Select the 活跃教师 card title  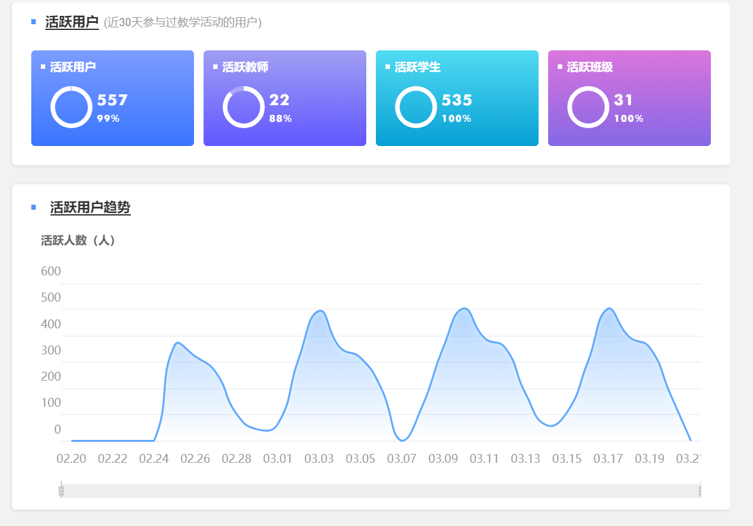click(245, 67)
